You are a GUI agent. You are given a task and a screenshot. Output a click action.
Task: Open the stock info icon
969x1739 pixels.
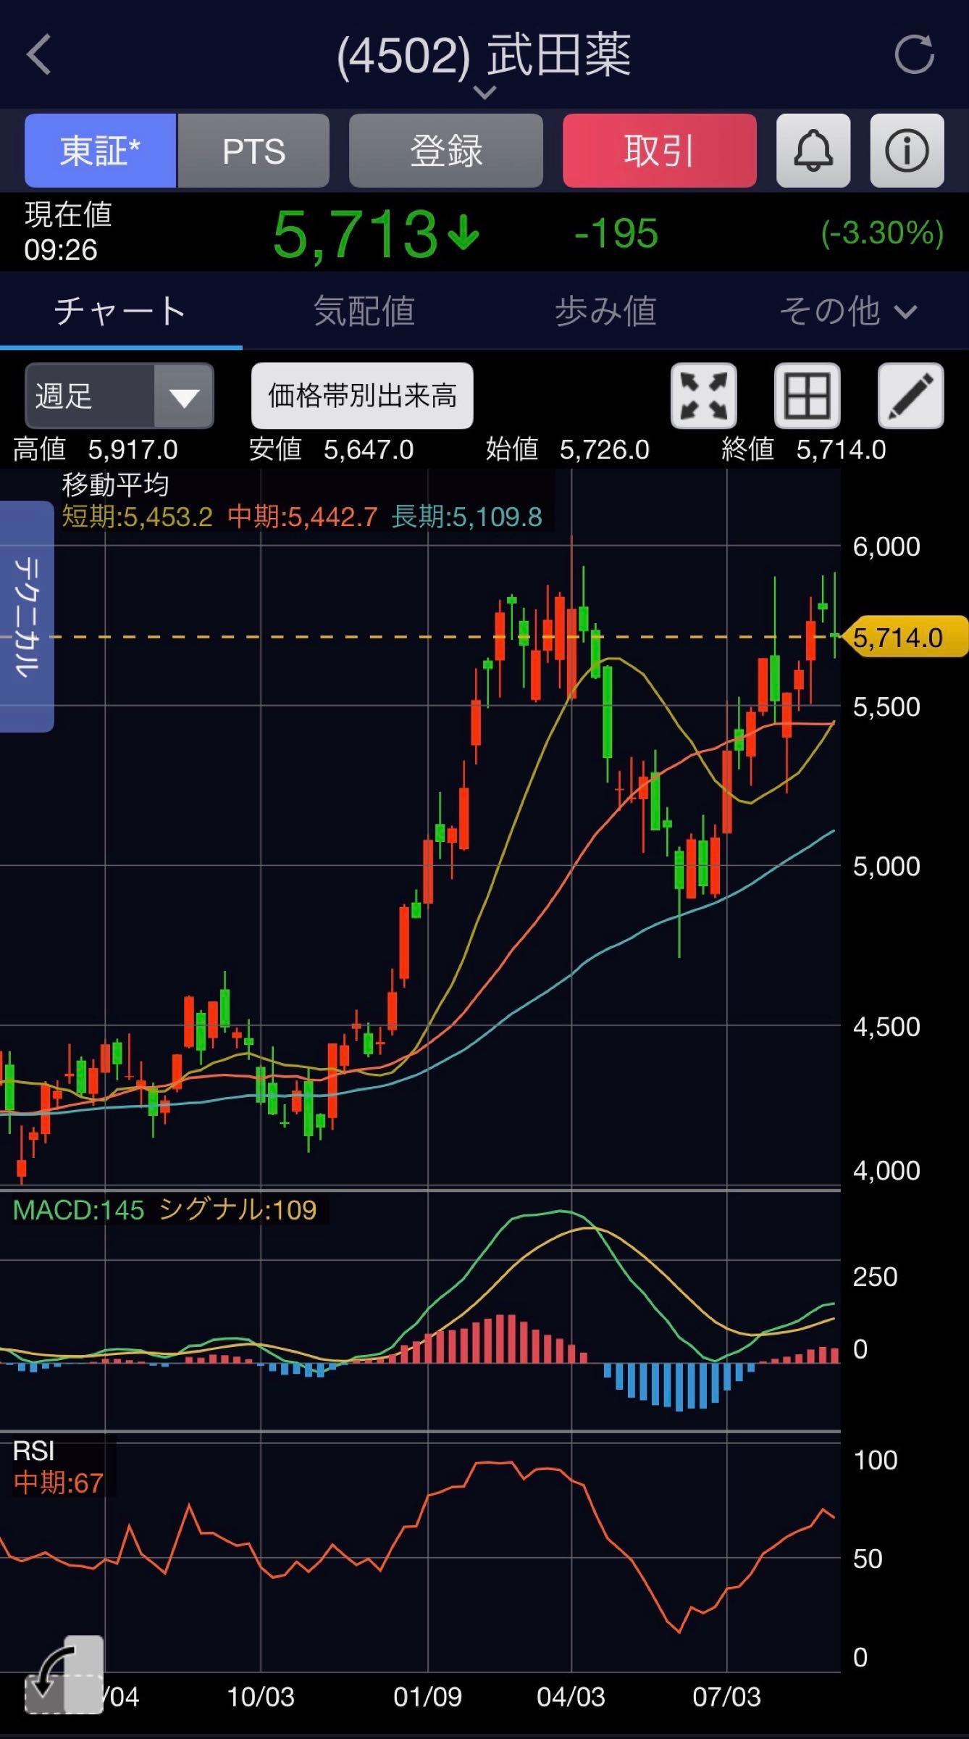(907, 151)
